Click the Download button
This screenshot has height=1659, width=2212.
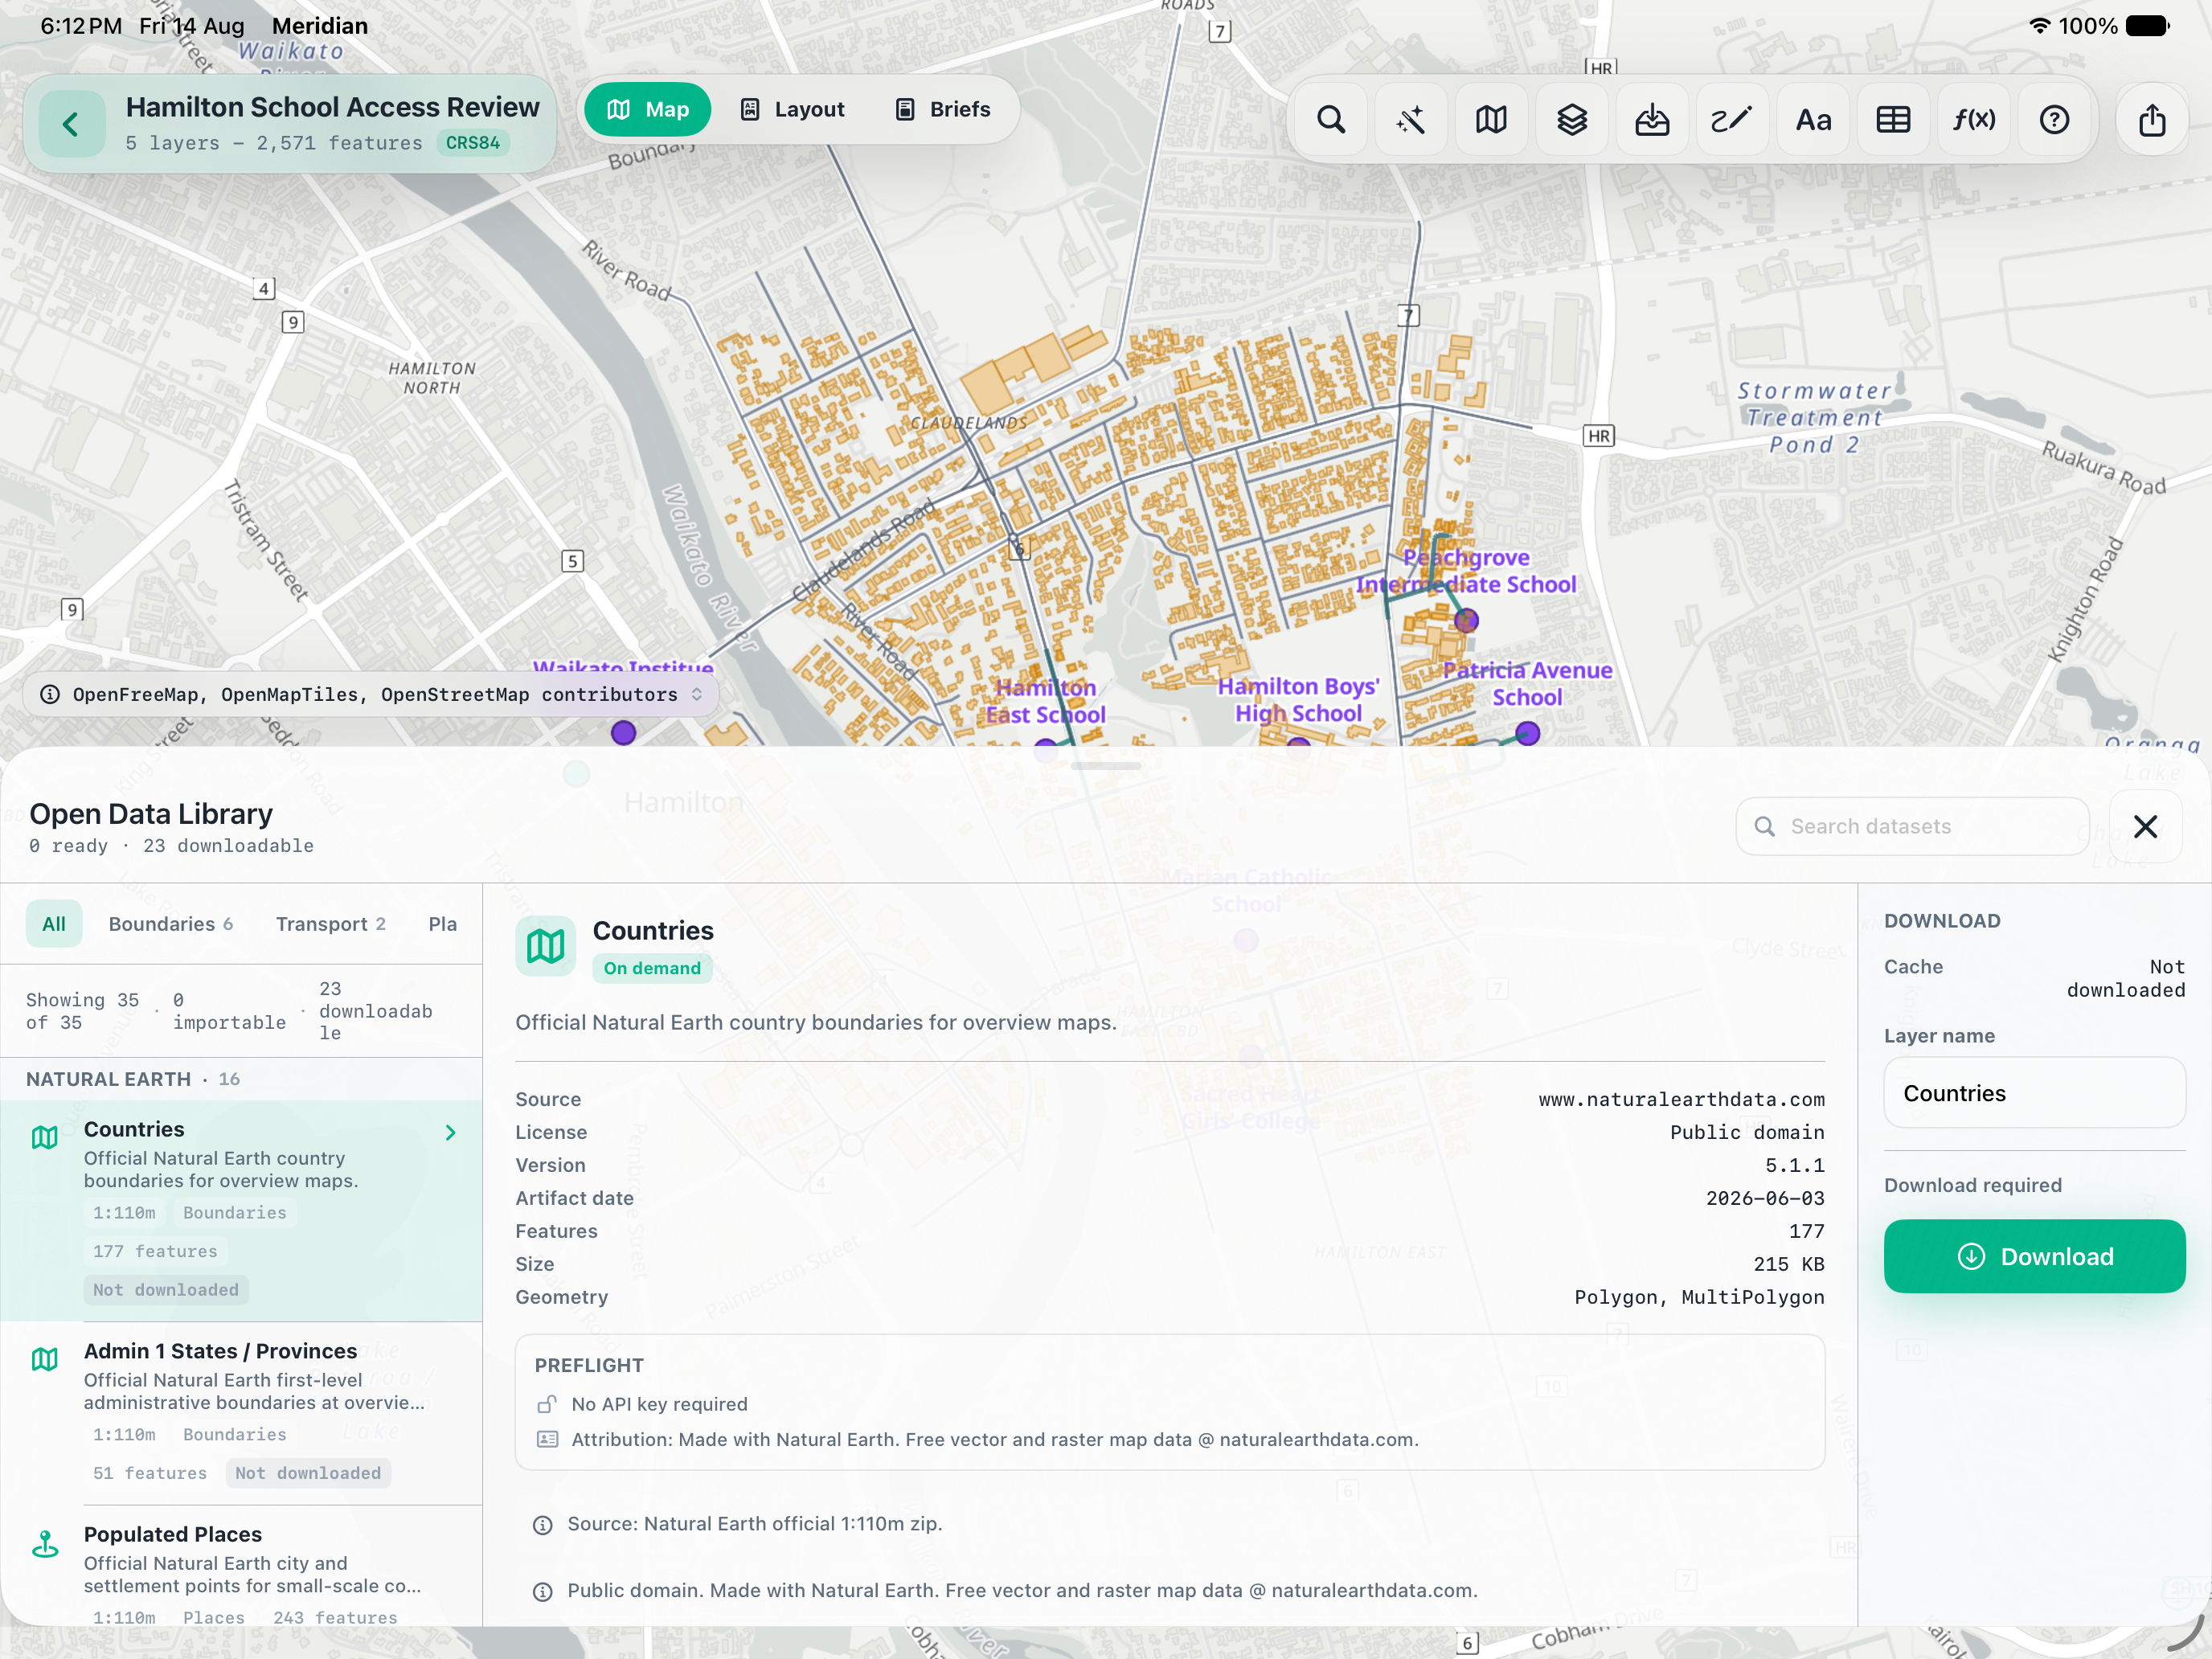[2034, 1256]
